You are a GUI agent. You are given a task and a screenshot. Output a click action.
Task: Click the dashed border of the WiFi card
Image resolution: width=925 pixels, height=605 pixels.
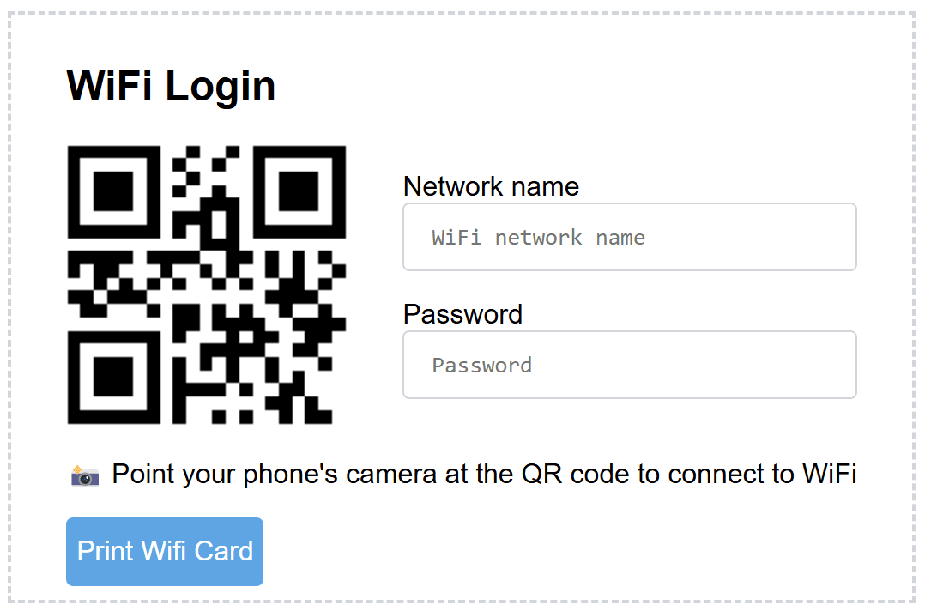[462, 12]
